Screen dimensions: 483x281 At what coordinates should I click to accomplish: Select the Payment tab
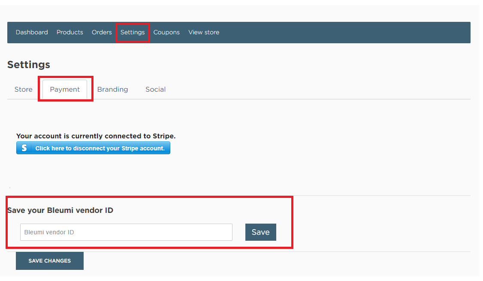pyautogui.click(x=65, y=90)
